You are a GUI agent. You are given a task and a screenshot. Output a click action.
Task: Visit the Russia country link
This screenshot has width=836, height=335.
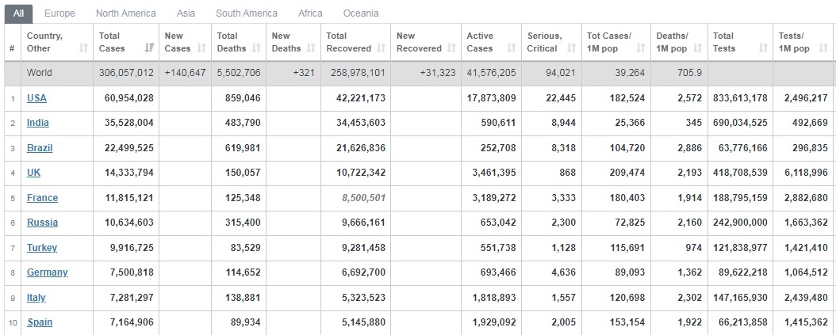click(x=43, y=222)
